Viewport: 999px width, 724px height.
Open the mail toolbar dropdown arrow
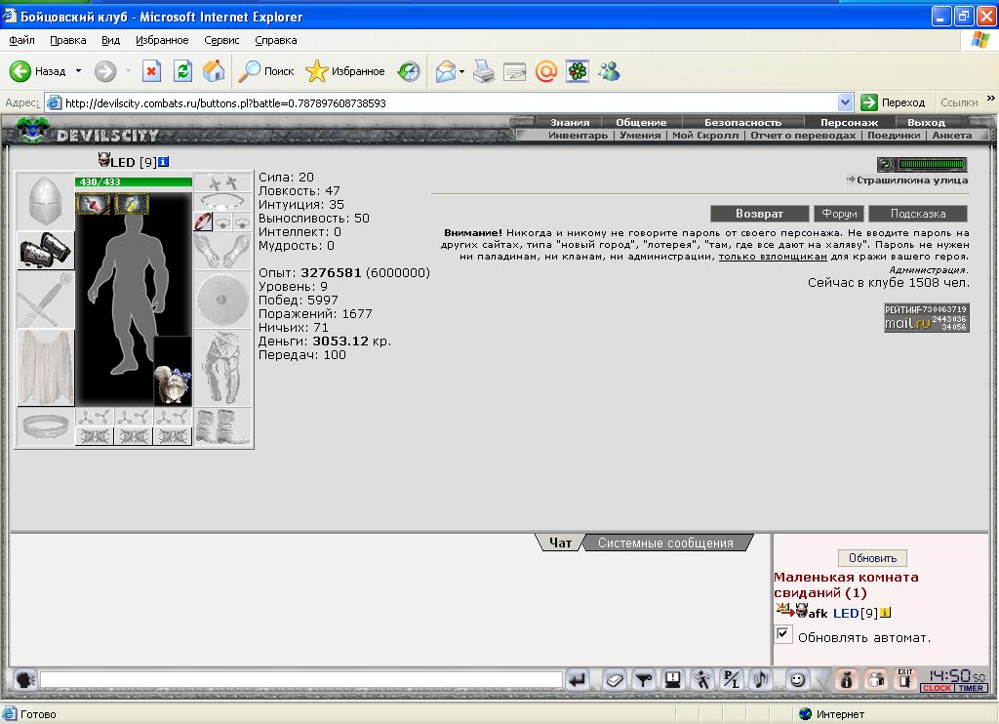(x=461, y=71)
